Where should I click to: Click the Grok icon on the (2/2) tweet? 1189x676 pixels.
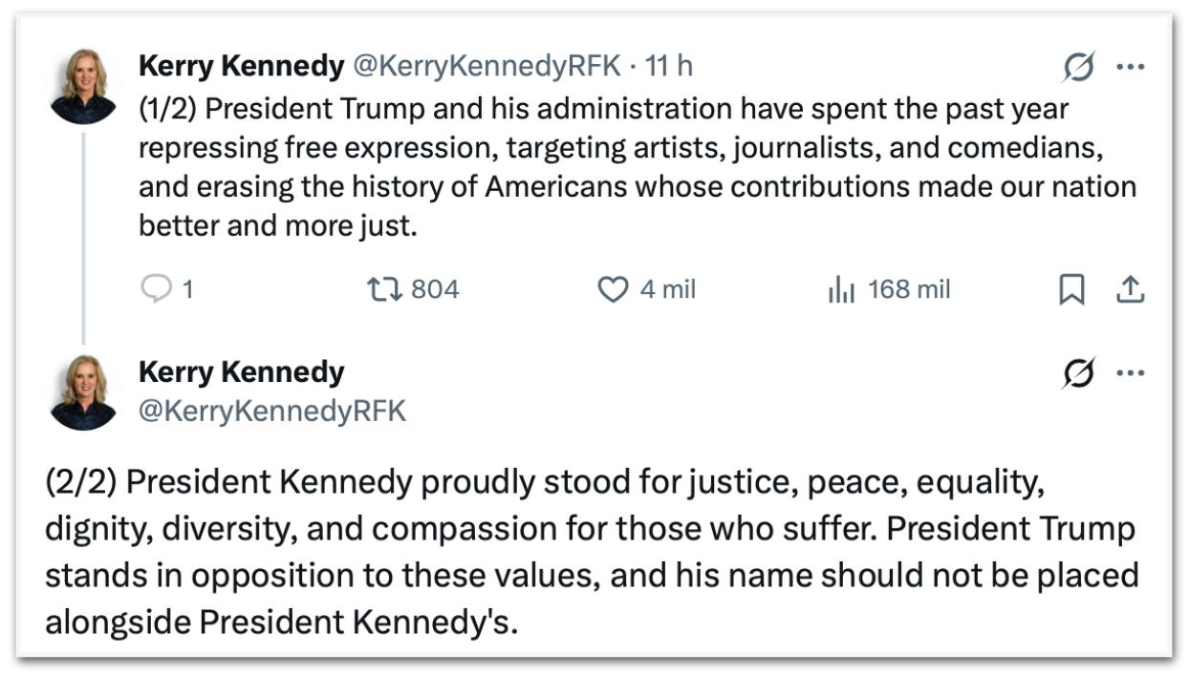point(1079,372)
